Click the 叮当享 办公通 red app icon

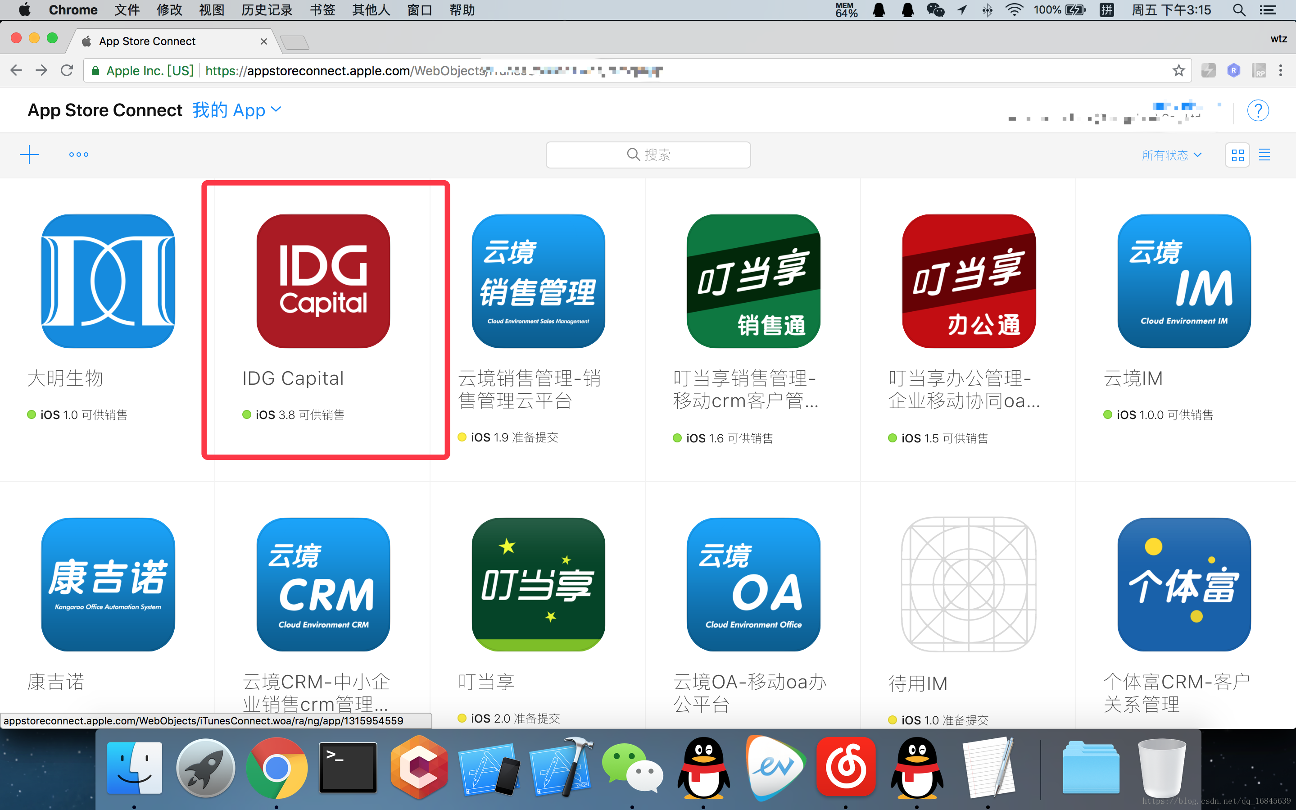pyautogui.click(x=968, y=281)
